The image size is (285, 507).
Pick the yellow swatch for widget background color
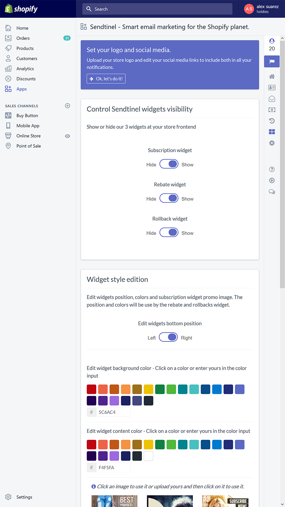click(x=149, y=389)
